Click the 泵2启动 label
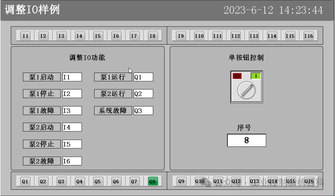This screenshot has width=335, height=196. point(42,127)
